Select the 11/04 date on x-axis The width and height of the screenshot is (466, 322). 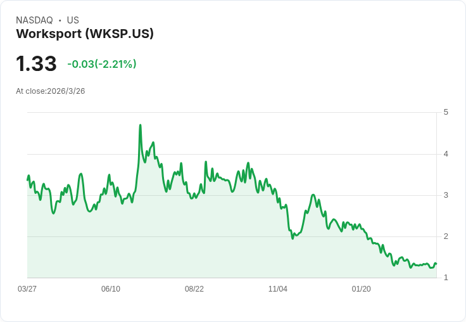(x=277, y=289)
